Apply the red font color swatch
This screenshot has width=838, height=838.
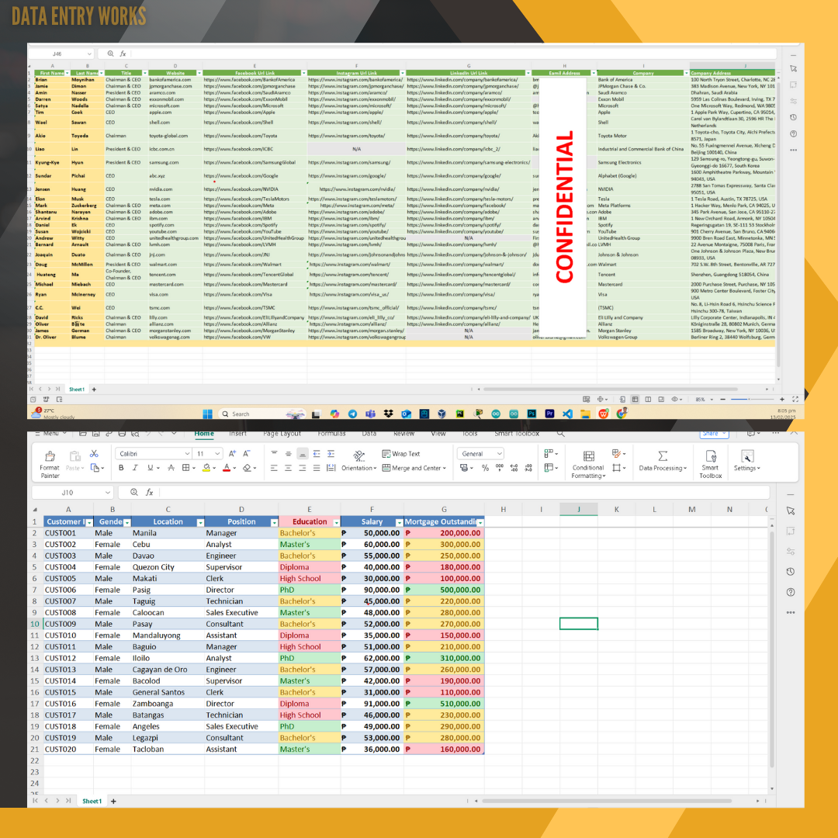click(x=227, y=468)
